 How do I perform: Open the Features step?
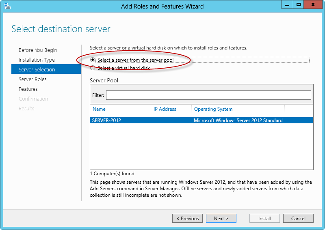pyautogui.click(x=28, y=89)
